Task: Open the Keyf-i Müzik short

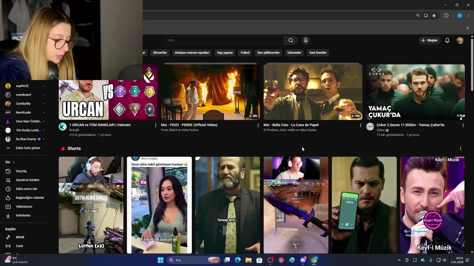Action: (432, 205)
